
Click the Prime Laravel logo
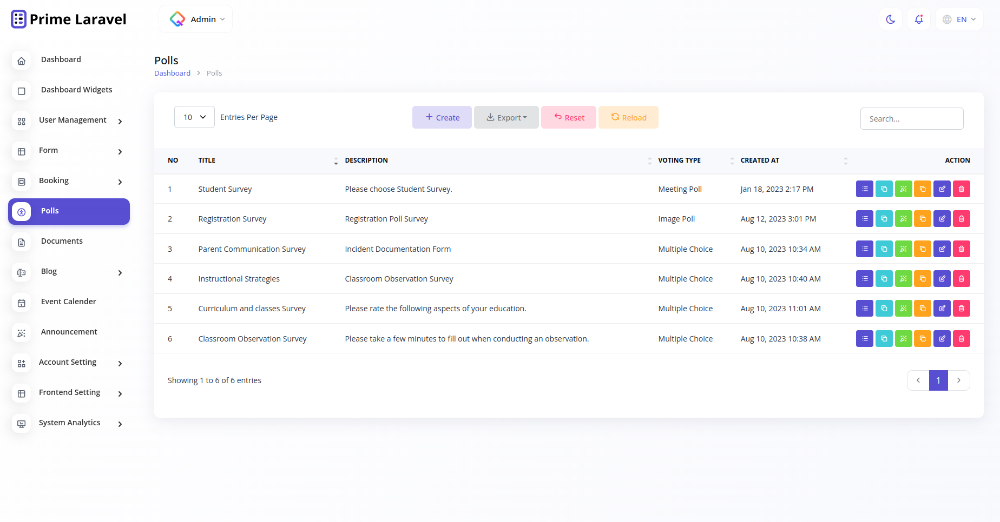pyautogui.click(x=68, y=18)
